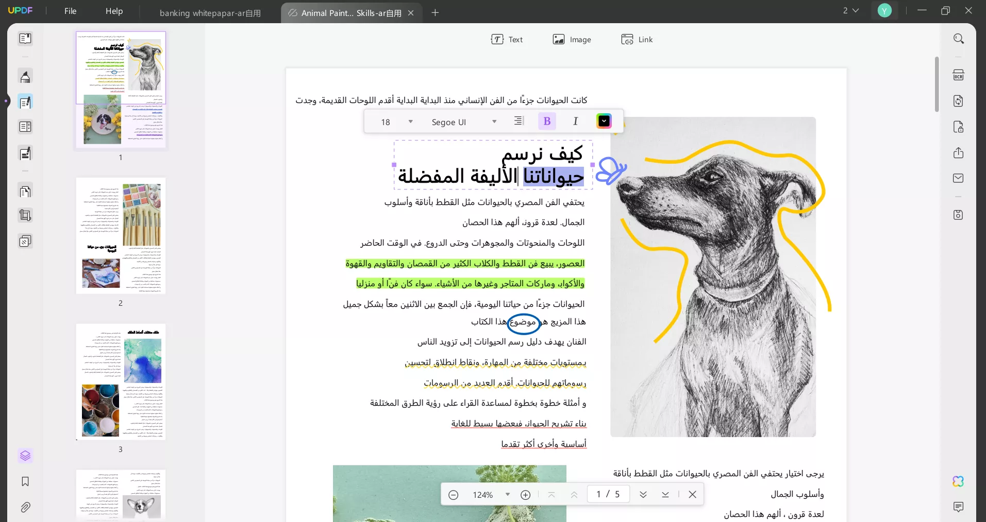Open the UPDF AI assistant
The width and height of the screenshot is (986, 522).
[x=959, y=482]
